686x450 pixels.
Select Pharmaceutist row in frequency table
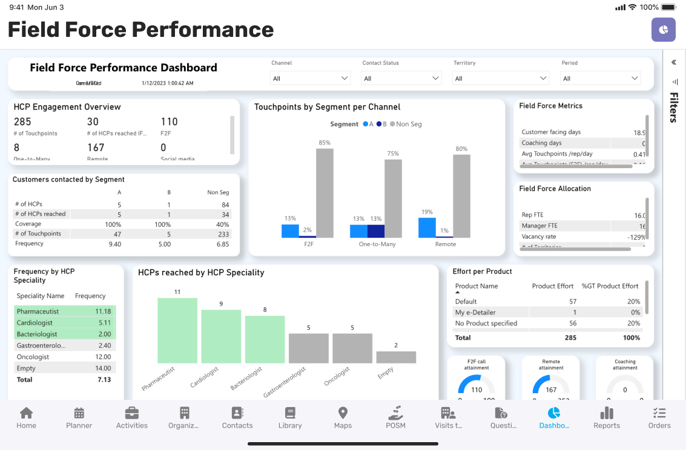coord(65,311)
